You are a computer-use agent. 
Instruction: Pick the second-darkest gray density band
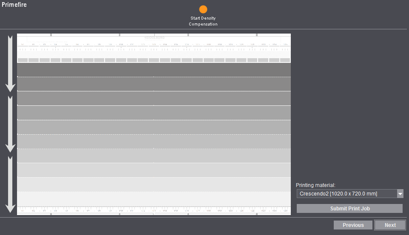pos(154,84)
